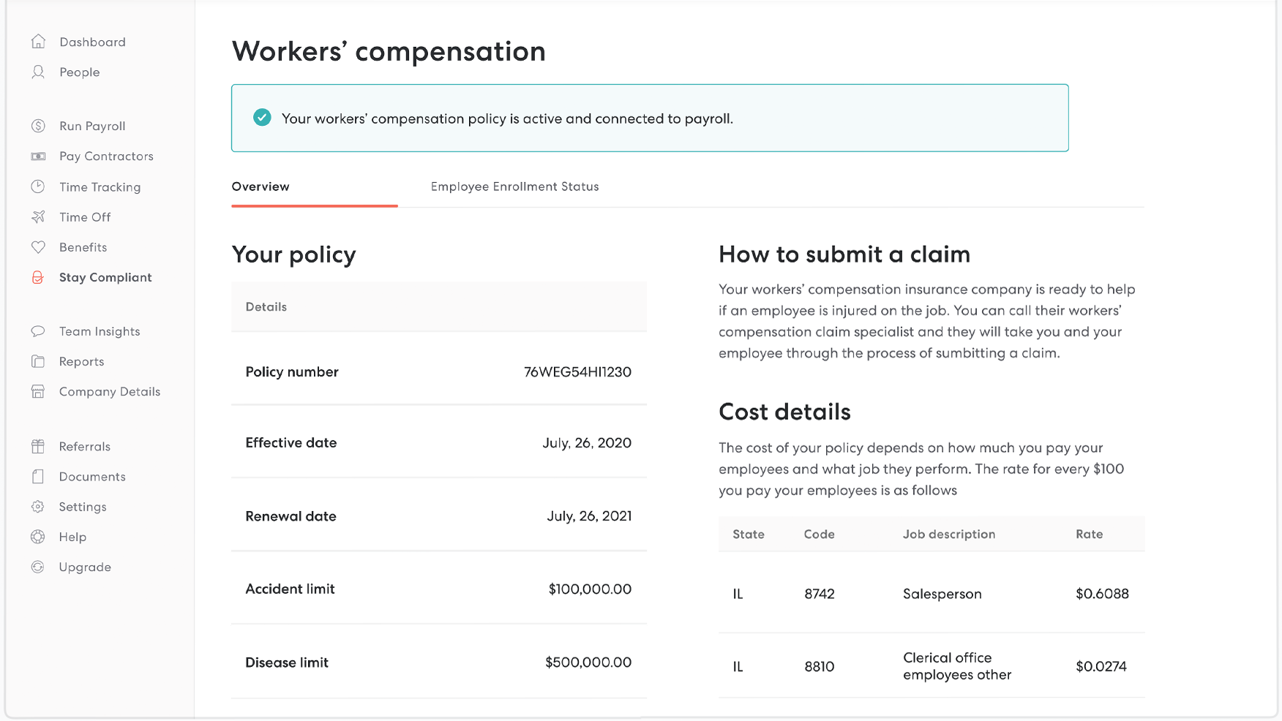Image resolution: width=1282 pixels, height=721 pixels.
Task: Click the Time Off airplane icon
Action: (x=40, y=216)
